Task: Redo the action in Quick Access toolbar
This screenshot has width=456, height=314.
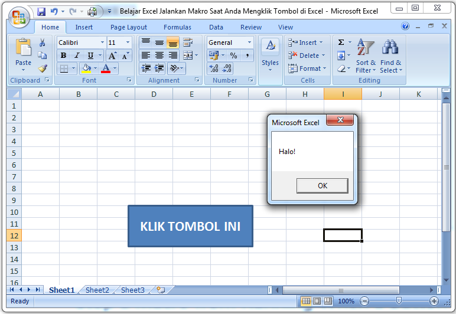Action: click(73, 12)
